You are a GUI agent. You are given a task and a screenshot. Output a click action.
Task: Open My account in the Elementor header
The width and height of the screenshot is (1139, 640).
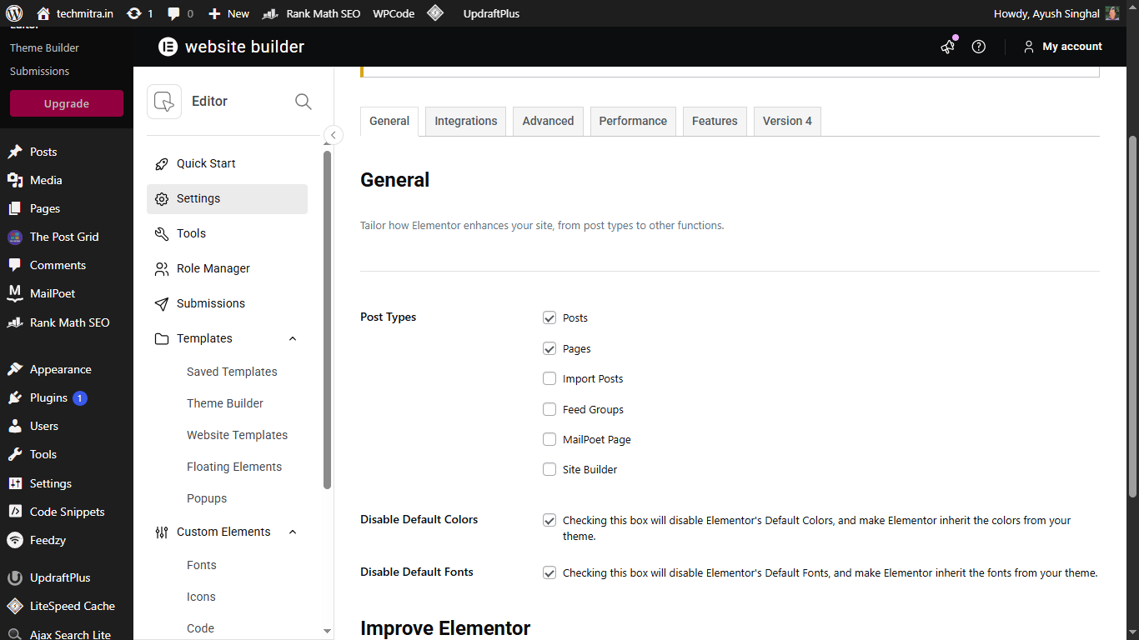(x=1063, y=47)
